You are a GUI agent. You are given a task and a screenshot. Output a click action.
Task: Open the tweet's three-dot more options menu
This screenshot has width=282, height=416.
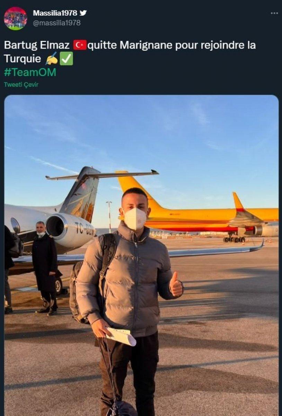pos(274,13)
